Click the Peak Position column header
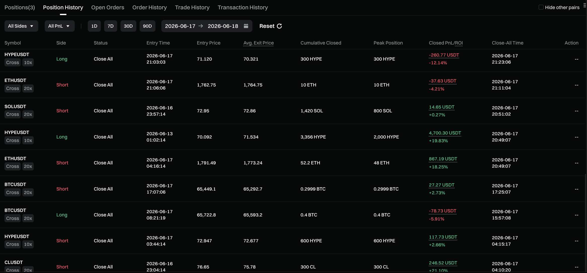This screenshot has height=273, width=587. click(388, 43)
